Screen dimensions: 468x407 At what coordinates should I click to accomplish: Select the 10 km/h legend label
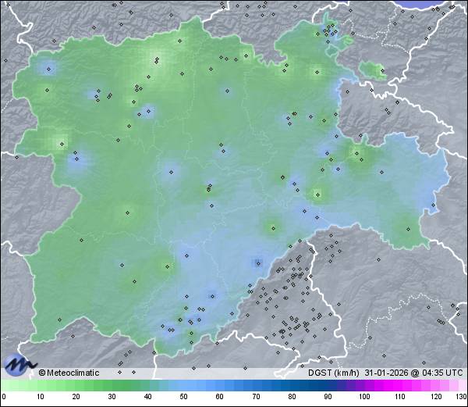coord(40,398)
